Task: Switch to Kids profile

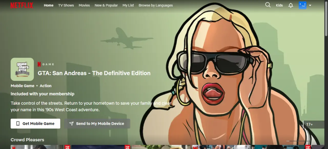Action: point(279,5)
